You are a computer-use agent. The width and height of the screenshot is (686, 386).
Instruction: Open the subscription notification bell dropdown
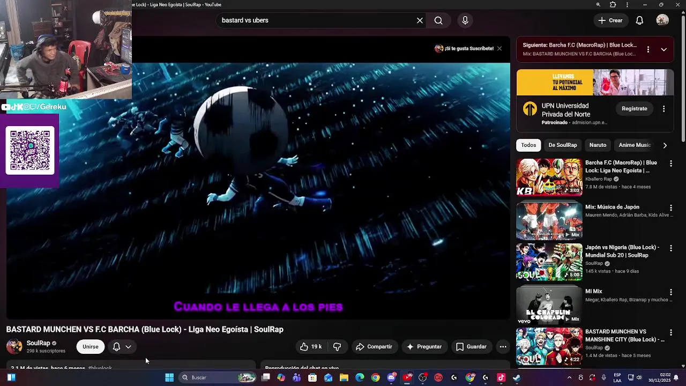(122, 347)
